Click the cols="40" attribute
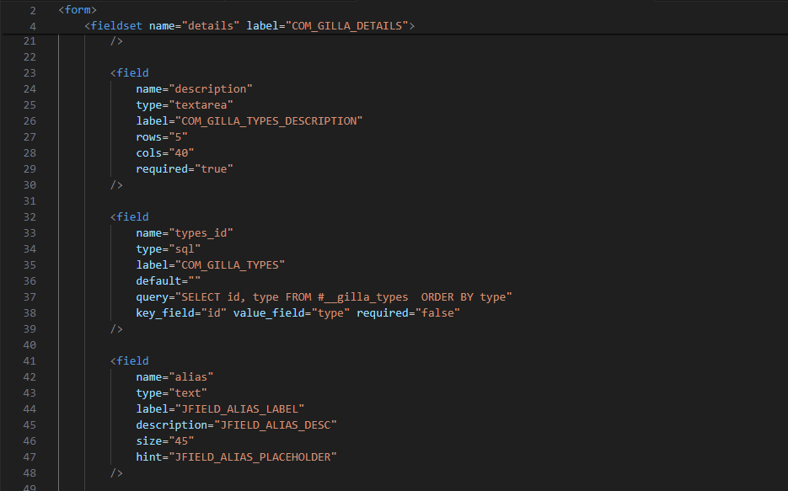 165,152
